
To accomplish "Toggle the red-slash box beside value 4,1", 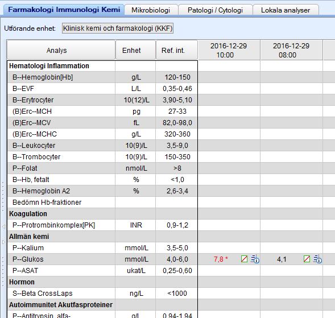I will click(x=307, y=259).
